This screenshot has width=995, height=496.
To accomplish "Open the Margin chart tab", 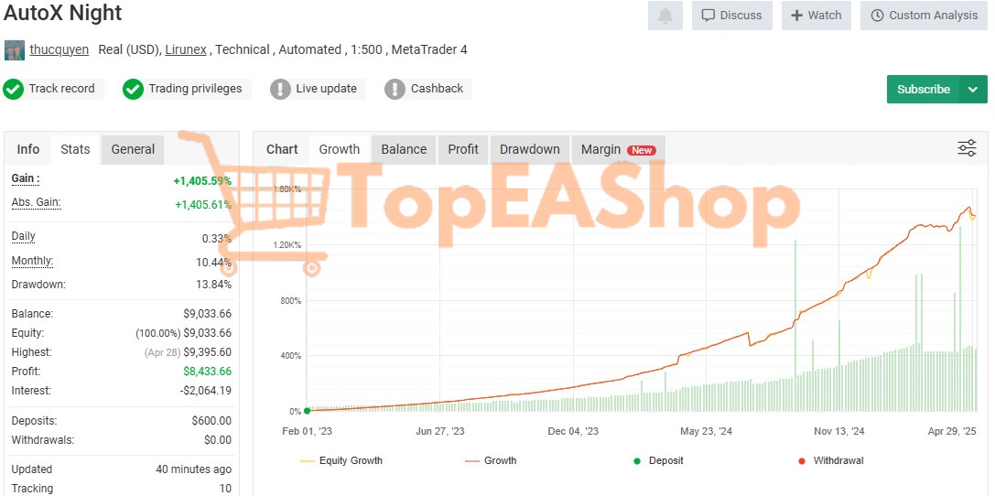I will point(617,149).
